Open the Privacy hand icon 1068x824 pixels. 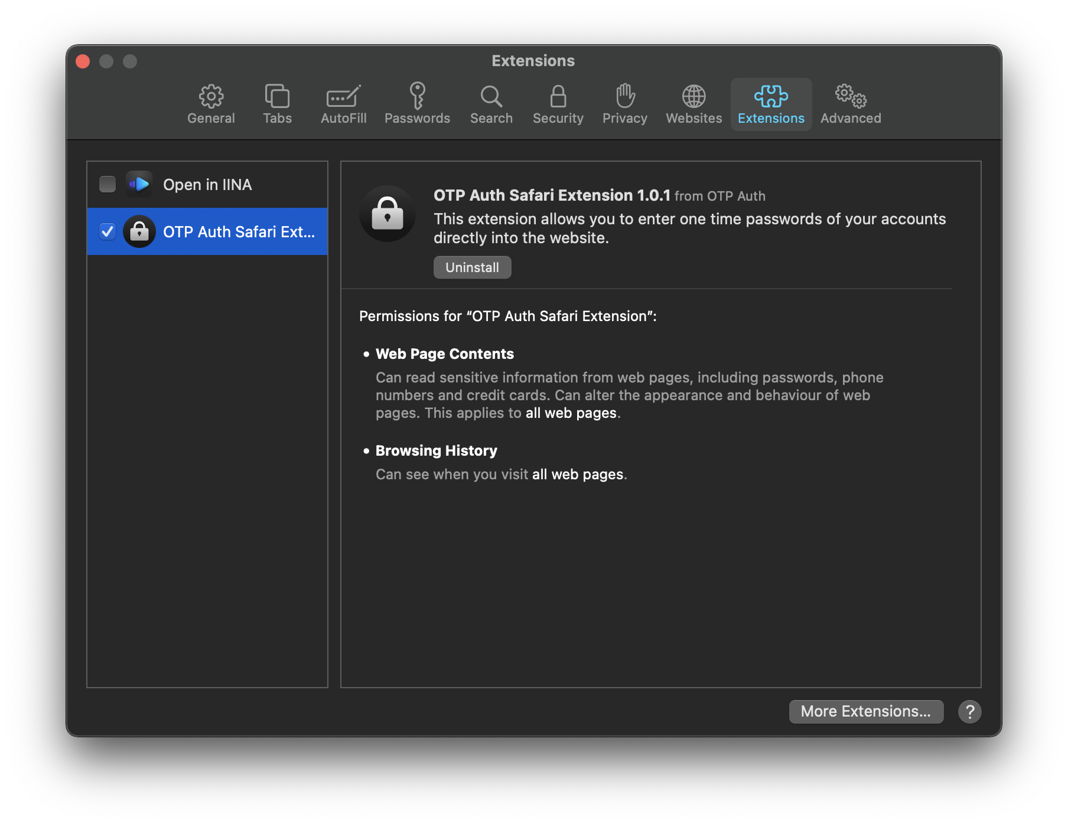point(624,104)
